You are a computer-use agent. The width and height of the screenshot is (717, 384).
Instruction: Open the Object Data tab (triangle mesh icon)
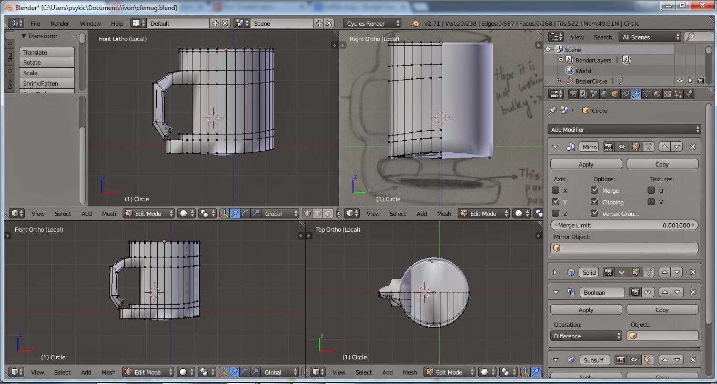click(x=647, y=94)
